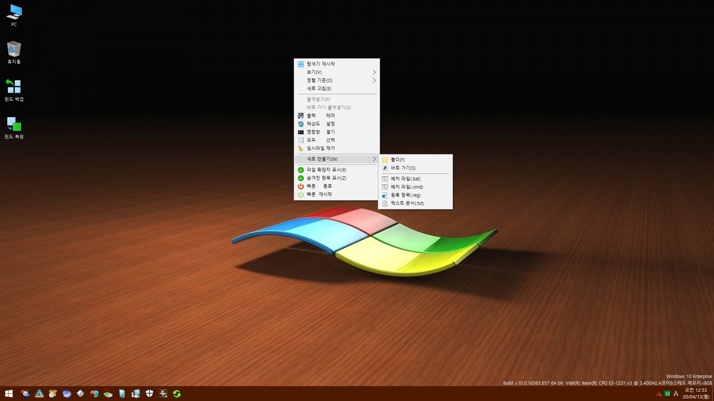Launch the 윈도 백업 desktop shortcut

coord(14,90)
